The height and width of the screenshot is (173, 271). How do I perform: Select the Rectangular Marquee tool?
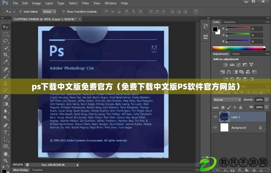6,34
